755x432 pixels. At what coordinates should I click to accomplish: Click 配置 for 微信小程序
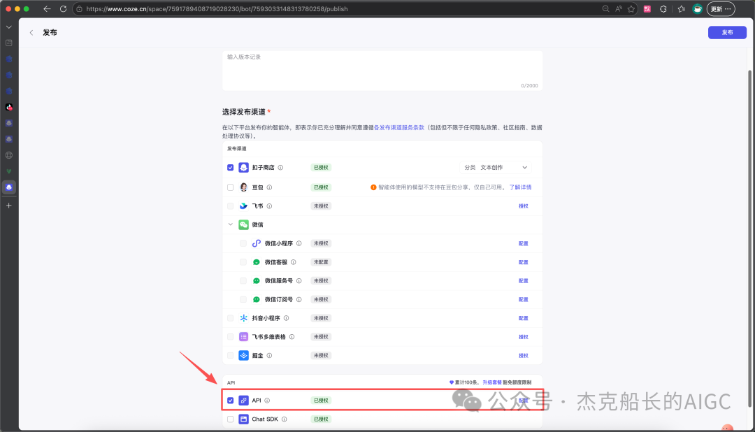pos(524,243)
